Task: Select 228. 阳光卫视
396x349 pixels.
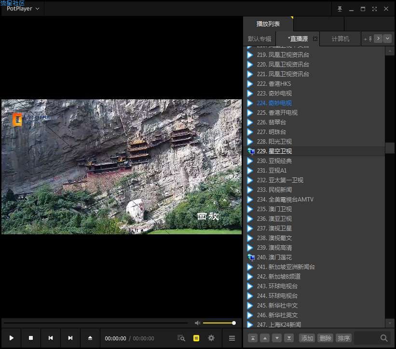Action: [314, 142]
